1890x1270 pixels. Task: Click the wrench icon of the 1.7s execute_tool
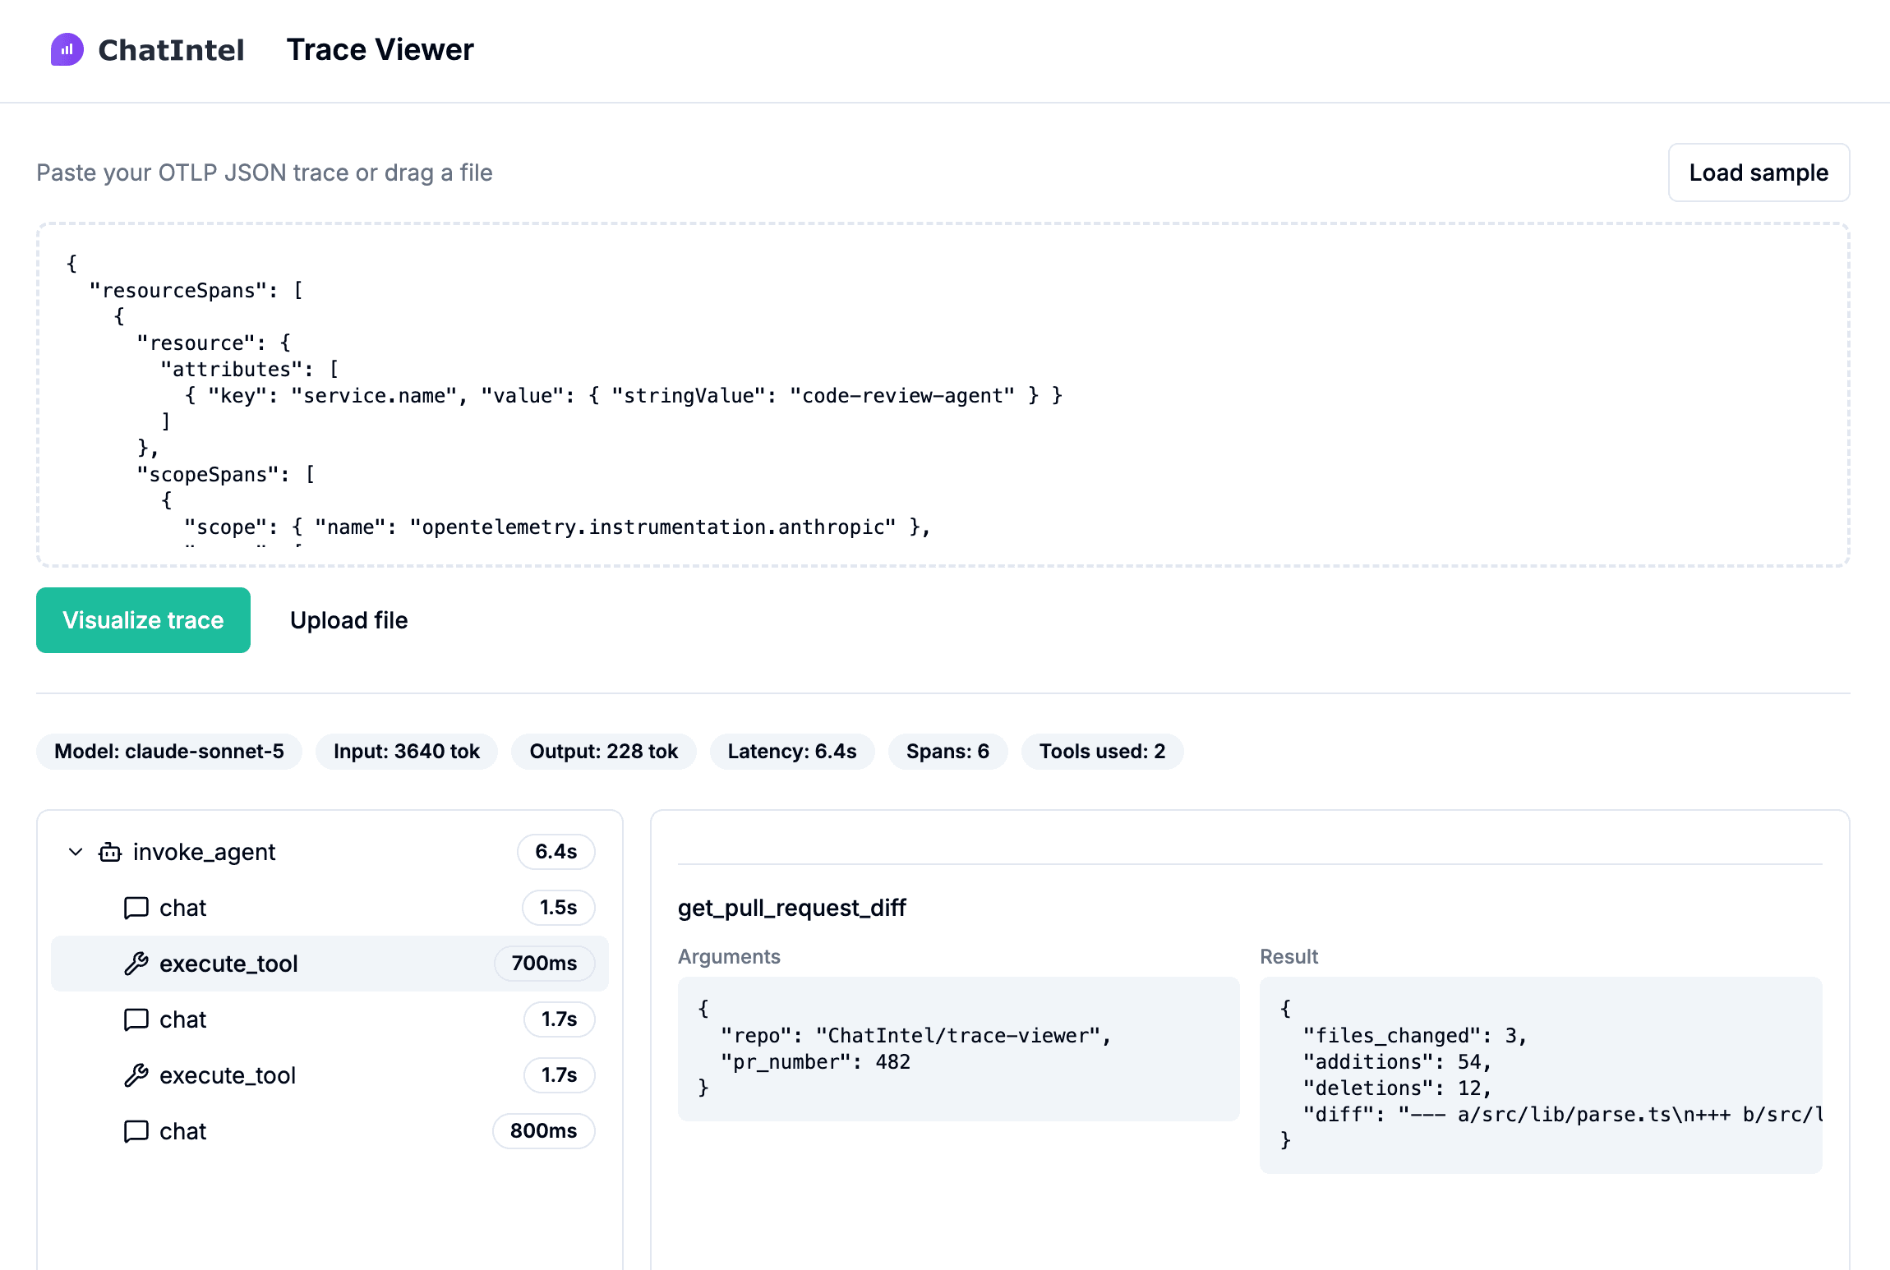coord(136,1075)
